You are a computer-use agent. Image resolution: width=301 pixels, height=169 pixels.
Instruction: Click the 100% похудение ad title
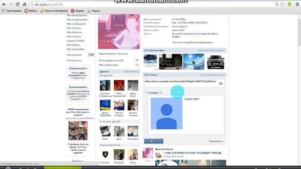pyautogui.click(x=78, y=112)
